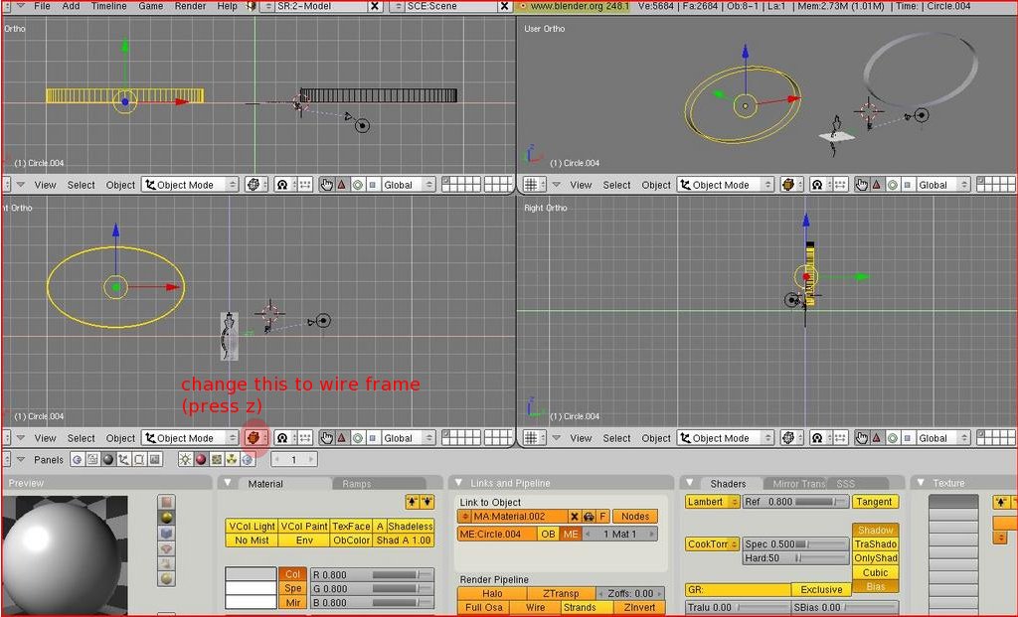Switch to the Mirror Trans tab
This screenshot has width=1018, height=617.
click(799, 484)
